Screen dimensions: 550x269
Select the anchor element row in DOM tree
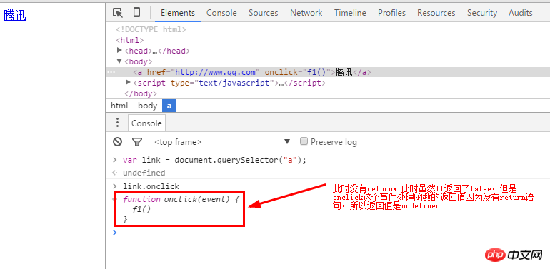328,72
